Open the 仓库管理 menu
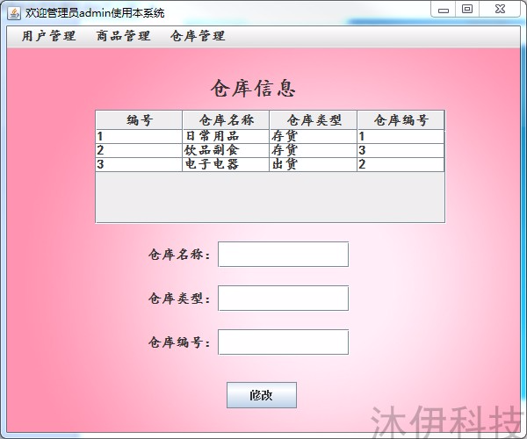 (x=198, y=36)
